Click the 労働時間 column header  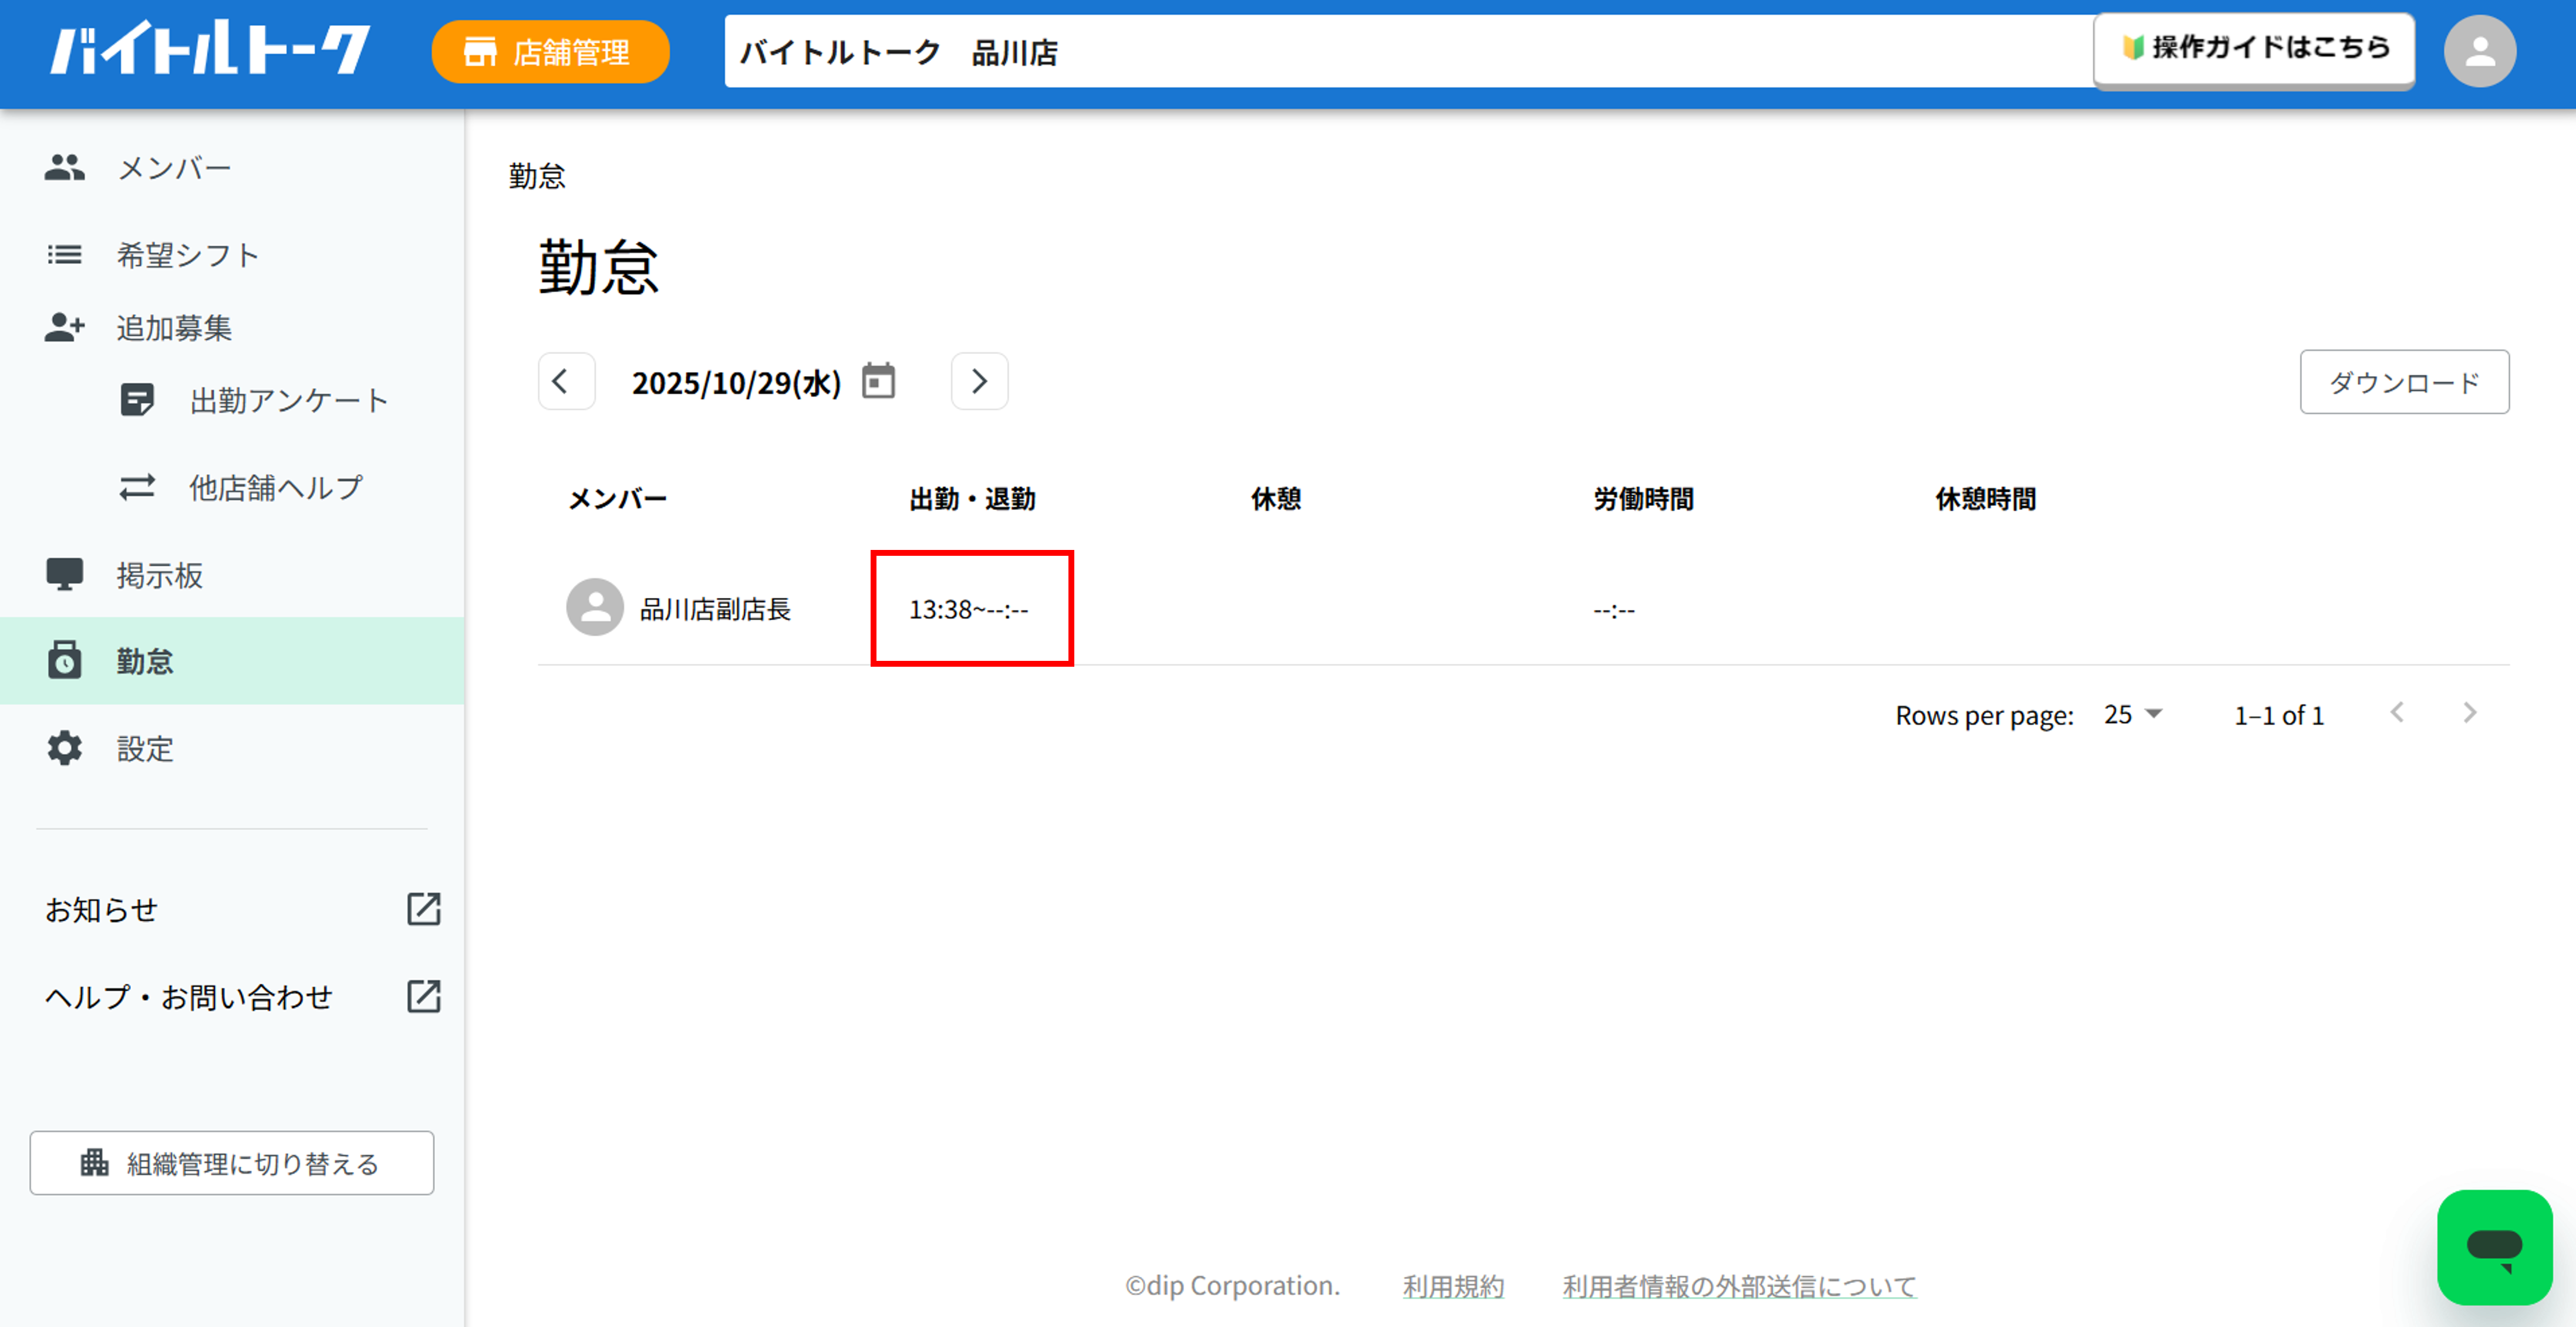pos(1643,499)
